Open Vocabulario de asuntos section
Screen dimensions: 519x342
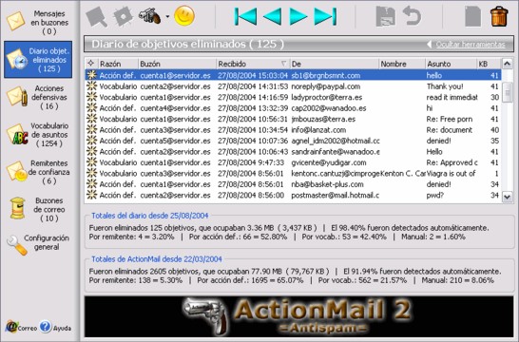pos(38,135)
